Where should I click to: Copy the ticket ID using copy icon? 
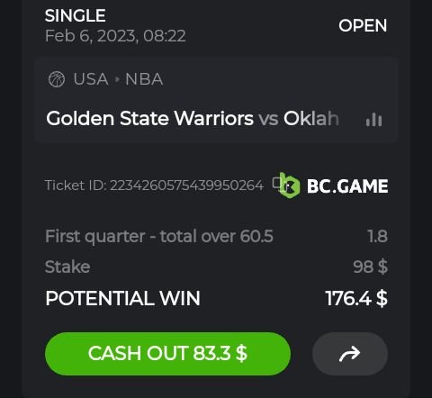[x=276, y=184]
